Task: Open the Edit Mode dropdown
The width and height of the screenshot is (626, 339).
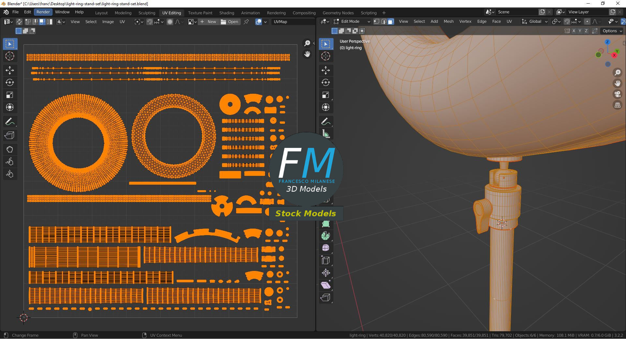Action: [x=352, y=21]
